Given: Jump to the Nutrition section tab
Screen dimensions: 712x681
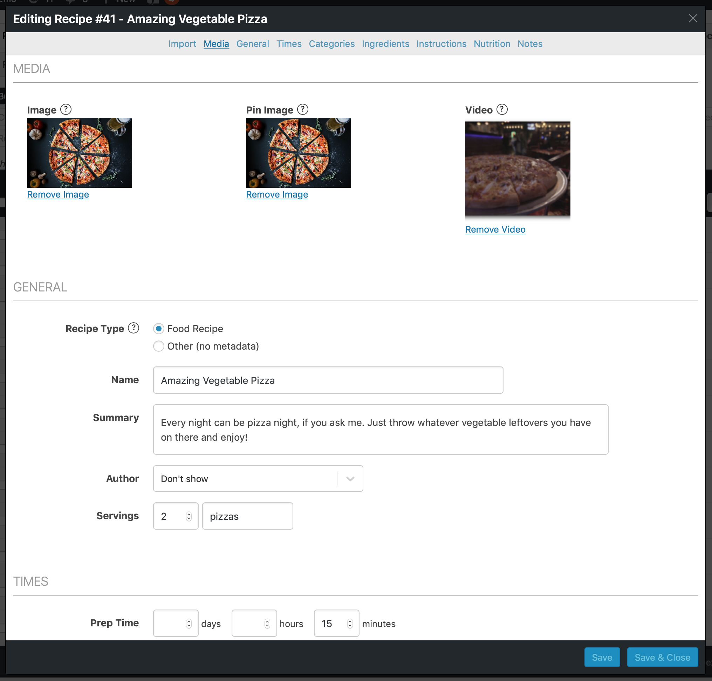Looking at the screenshot, I should pyautogui.click(x=492, y=43).
